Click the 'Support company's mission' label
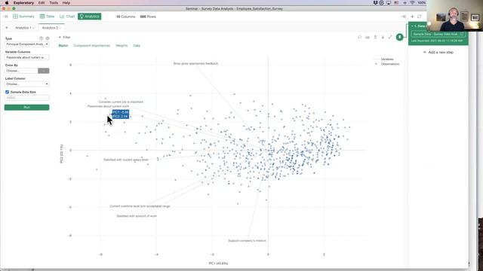Viewport: 483px width, 271px height. click(x=247, y=241)
